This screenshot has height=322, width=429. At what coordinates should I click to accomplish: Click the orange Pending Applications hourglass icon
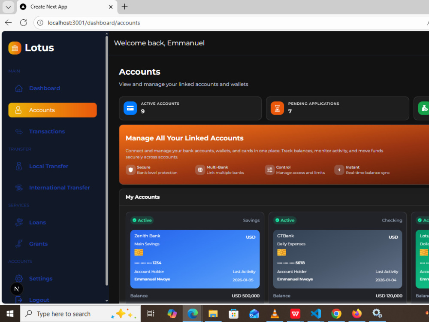tap(277, 108)
